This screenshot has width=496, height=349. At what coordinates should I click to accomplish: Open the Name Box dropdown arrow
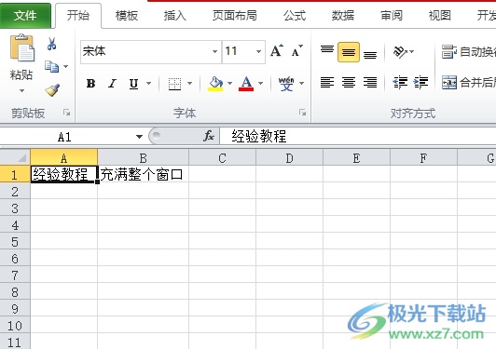point(139,137)
